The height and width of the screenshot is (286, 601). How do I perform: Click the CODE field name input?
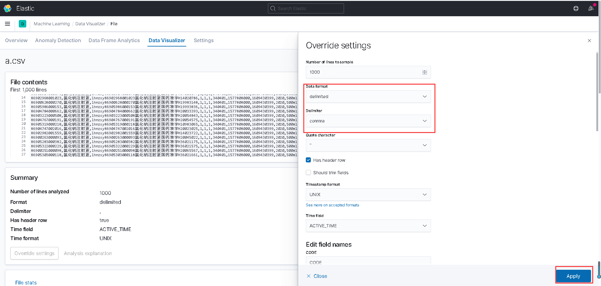point(368,261)
